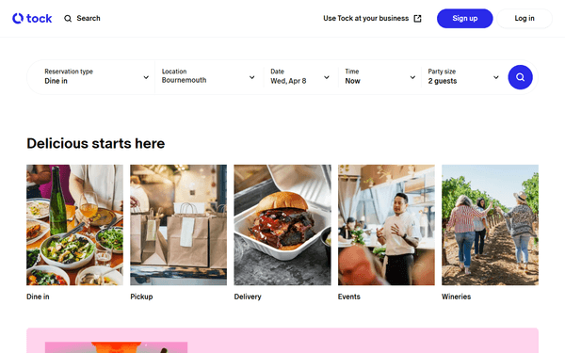
Task: Select the Wineries vineyard image
Action: pos(490,225)
